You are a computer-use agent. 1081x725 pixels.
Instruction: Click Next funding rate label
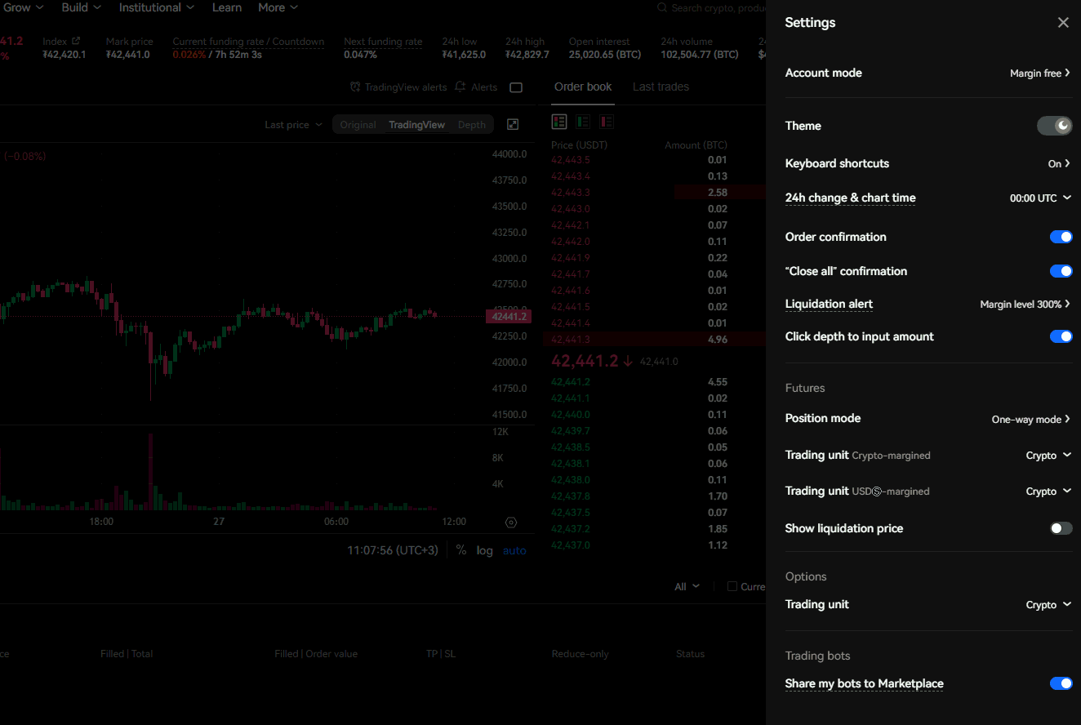[x=383, y=42]
